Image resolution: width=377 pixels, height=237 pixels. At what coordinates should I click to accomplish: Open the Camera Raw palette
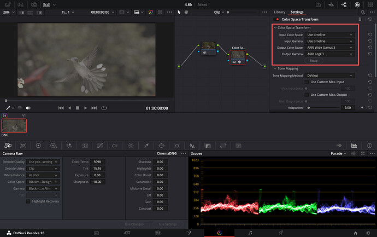[x=8, y=146]
